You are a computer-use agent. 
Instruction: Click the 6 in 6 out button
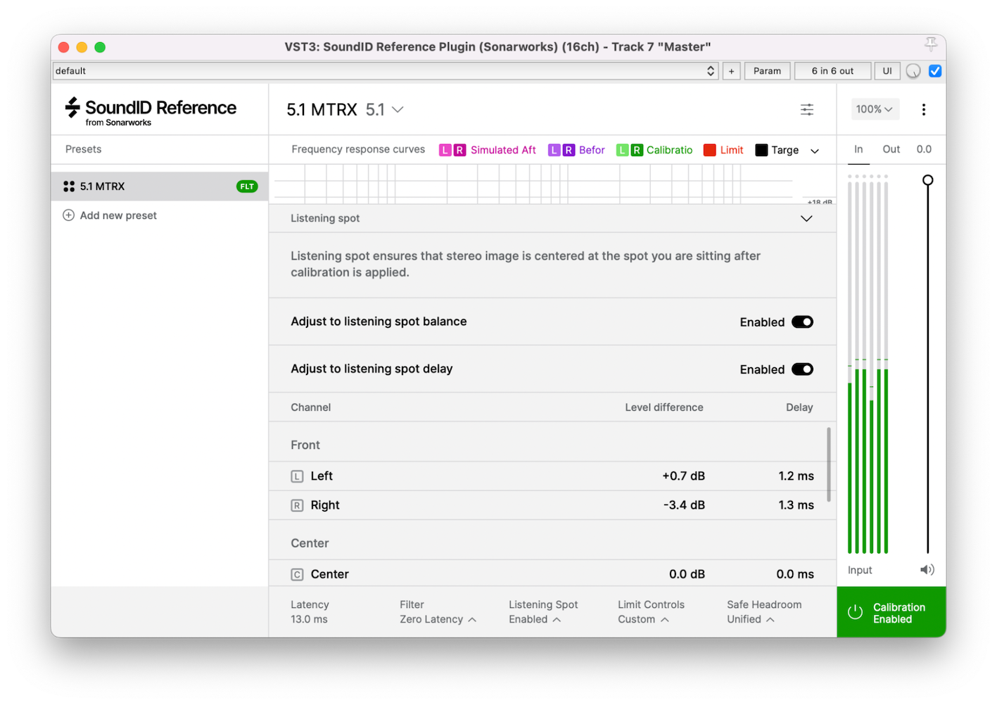click(x=832, y=71)
